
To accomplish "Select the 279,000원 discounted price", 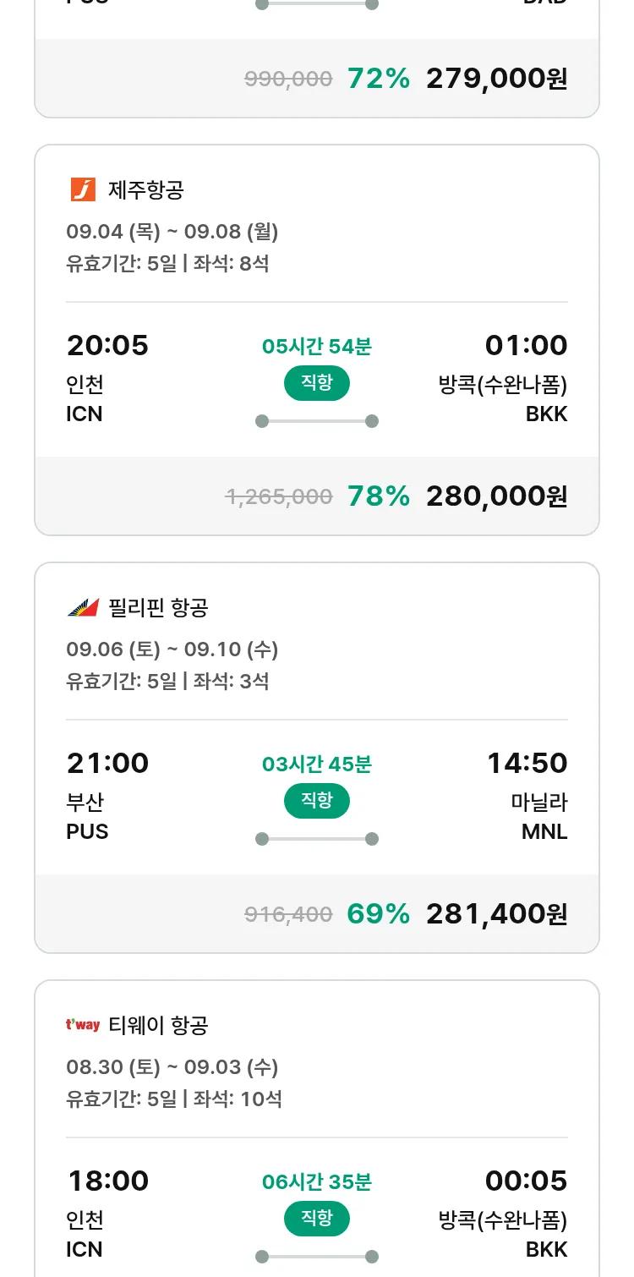I will 496,79.
